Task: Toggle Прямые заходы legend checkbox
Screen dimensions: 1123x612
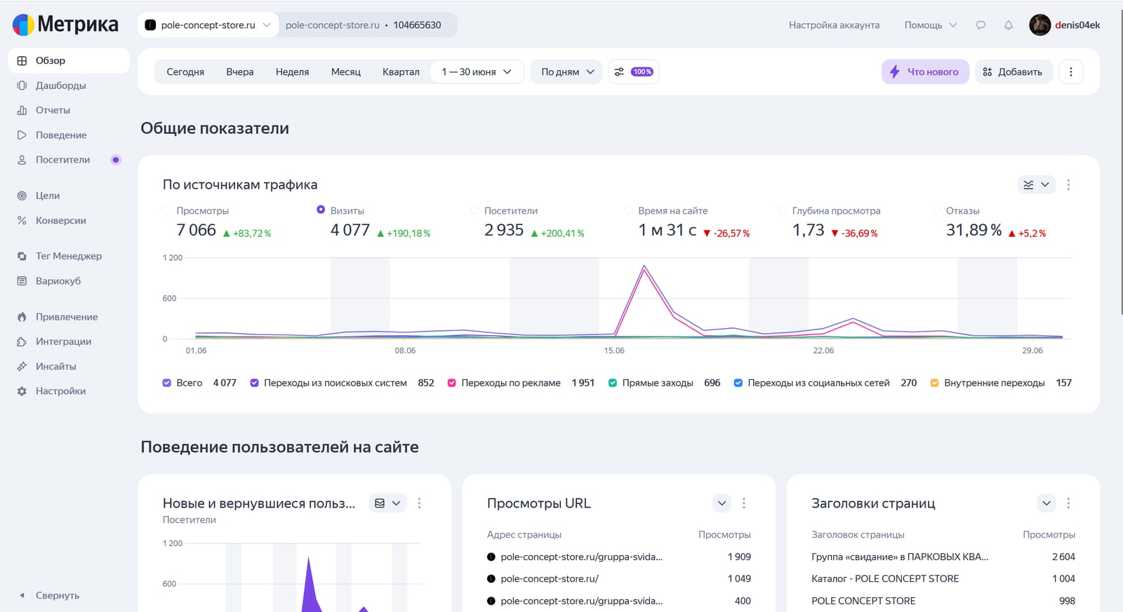Action: pyautogui.click(x=613, y=383)
